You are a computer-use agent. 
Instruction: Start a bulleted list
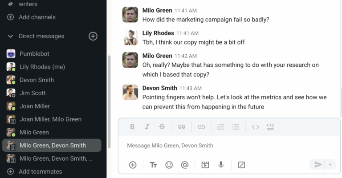click(x=236, y=127)
